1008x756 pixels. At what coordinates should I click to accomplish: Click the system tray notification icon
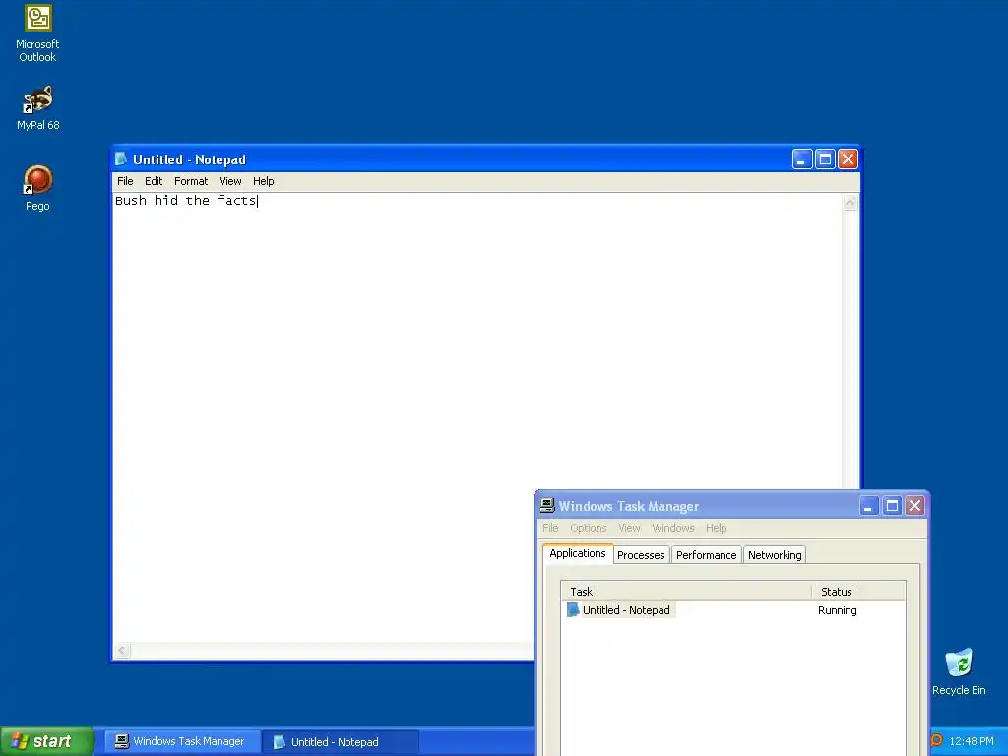[937, 740]
